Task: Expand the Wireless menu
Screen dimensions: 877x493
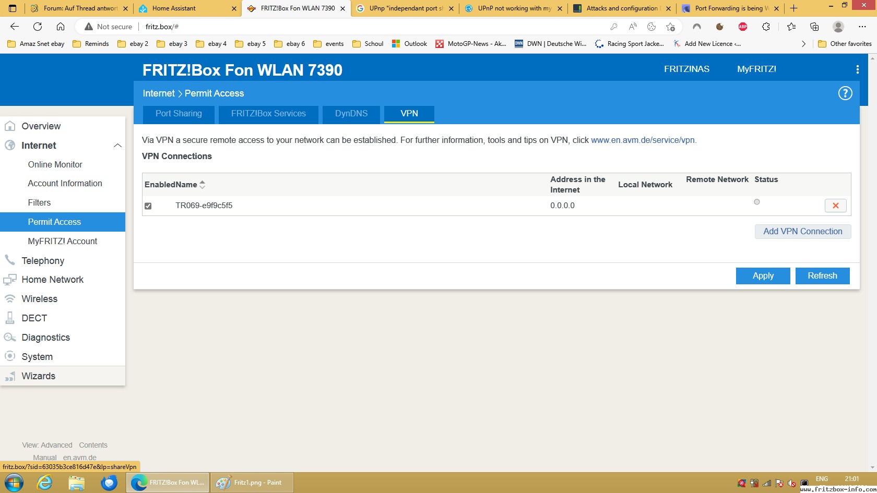Action: [x=39, y=299]
